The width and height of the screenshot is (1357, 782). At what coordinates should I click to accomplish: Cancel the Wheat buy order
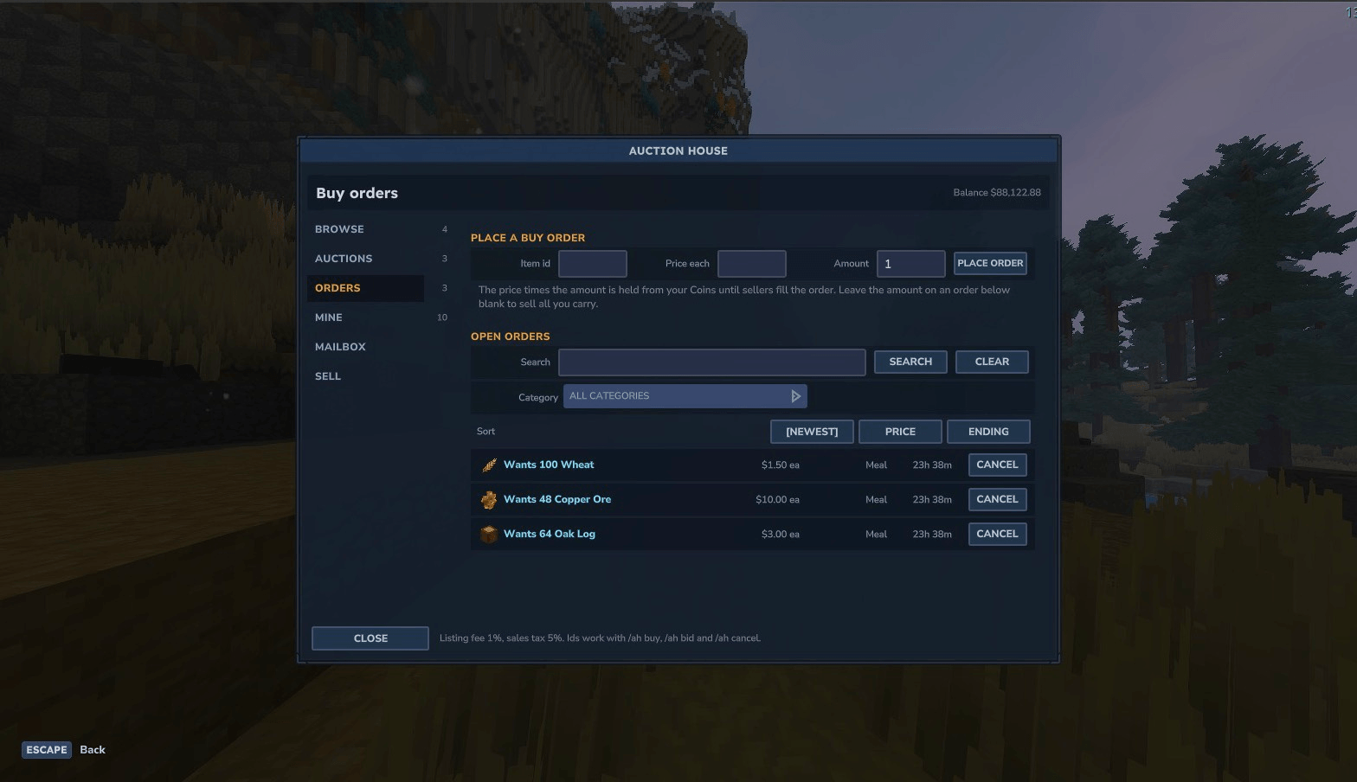click(x=997, y=465)
